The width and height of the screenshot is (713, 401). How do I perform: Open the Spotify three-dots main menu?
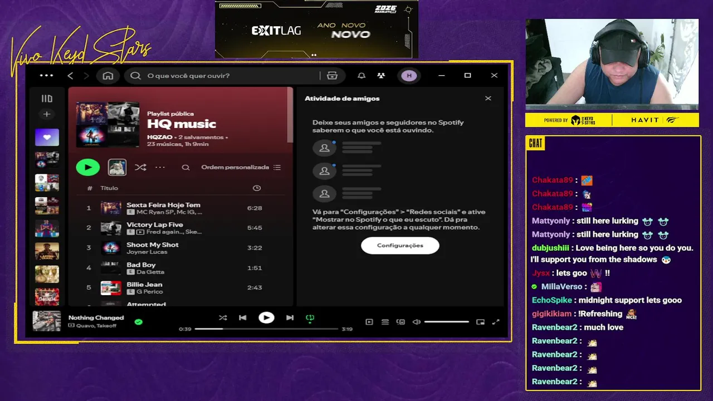pos(47,76)
